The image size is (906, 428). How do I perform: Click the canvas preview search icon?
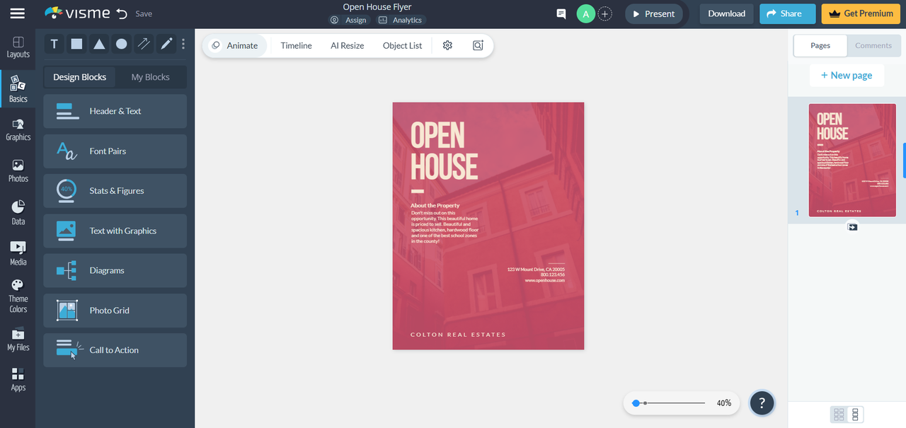(478, 45)
